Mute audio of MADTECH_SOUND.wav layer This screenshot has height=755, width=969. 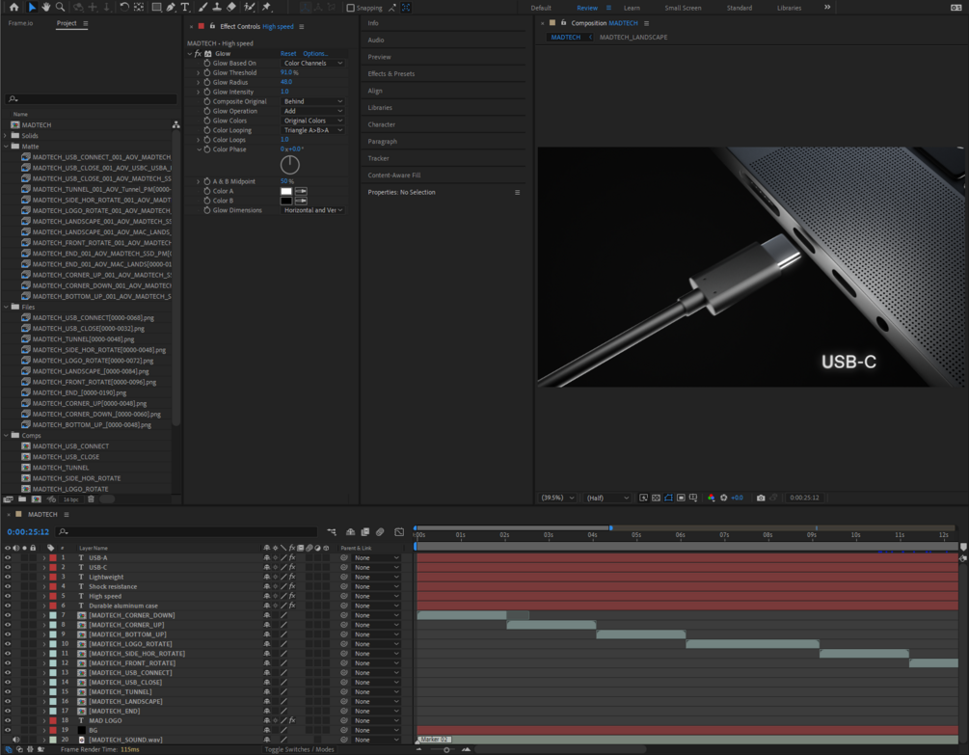[x=16, y=740]
